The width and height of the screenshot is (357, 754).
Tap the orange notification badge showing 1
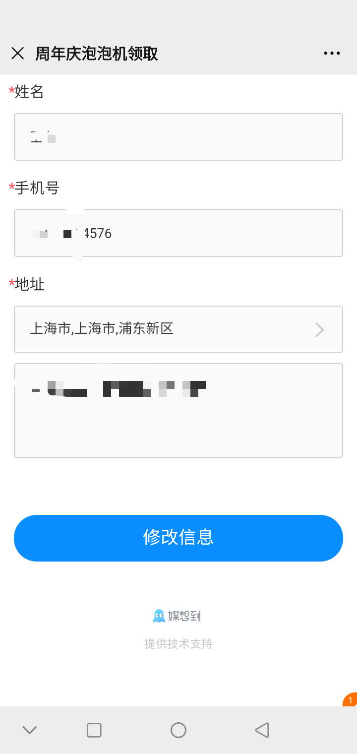pos(350,700)
